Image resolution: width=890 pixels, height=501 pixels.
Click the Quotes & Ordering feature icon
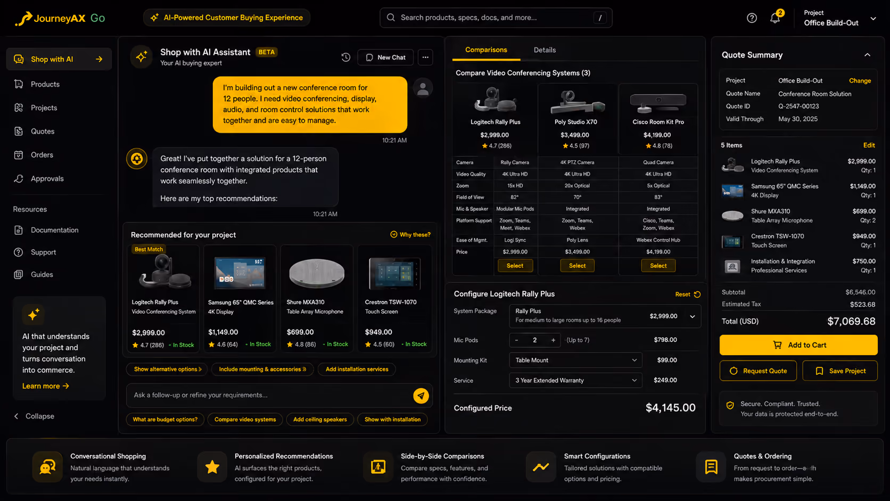coord(711,467)
